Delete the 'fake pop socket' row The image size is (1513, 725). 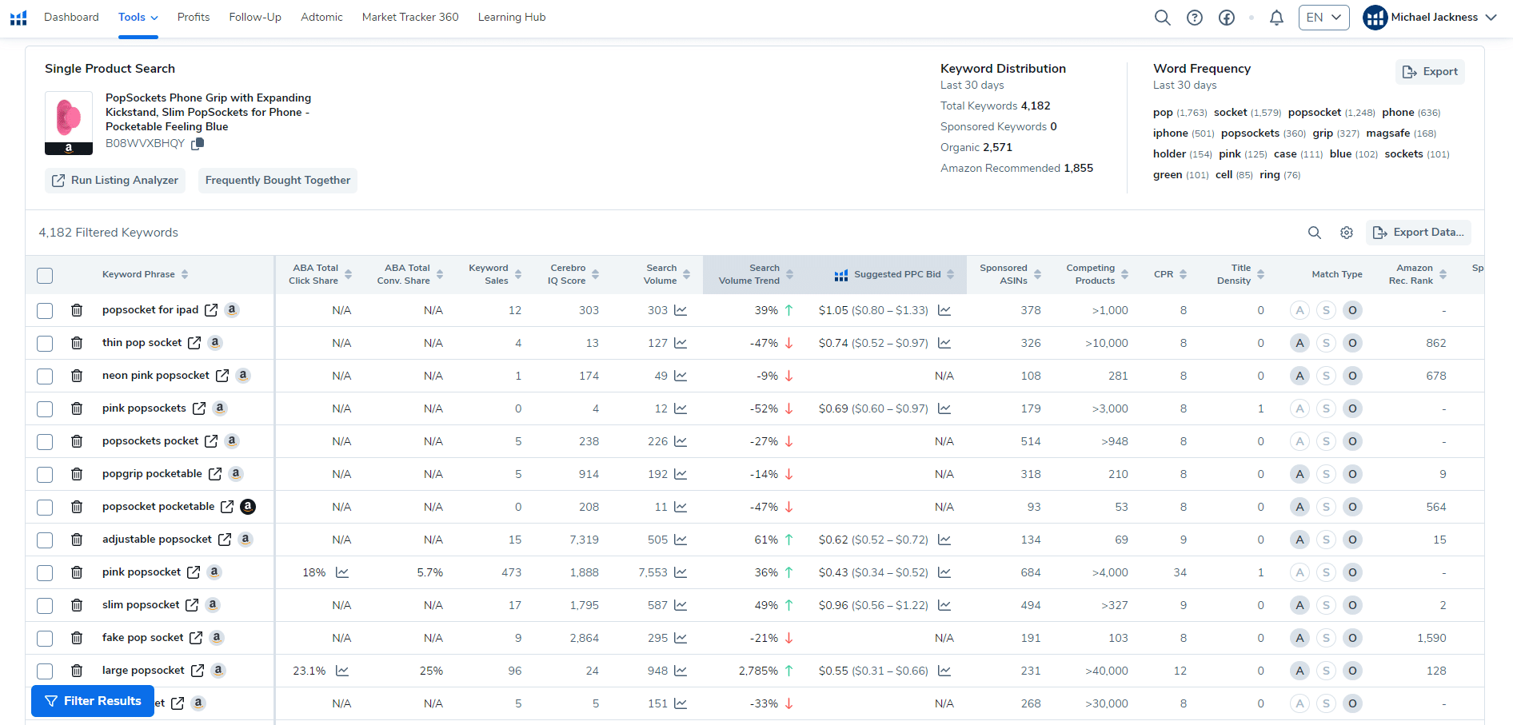[77, 638]
